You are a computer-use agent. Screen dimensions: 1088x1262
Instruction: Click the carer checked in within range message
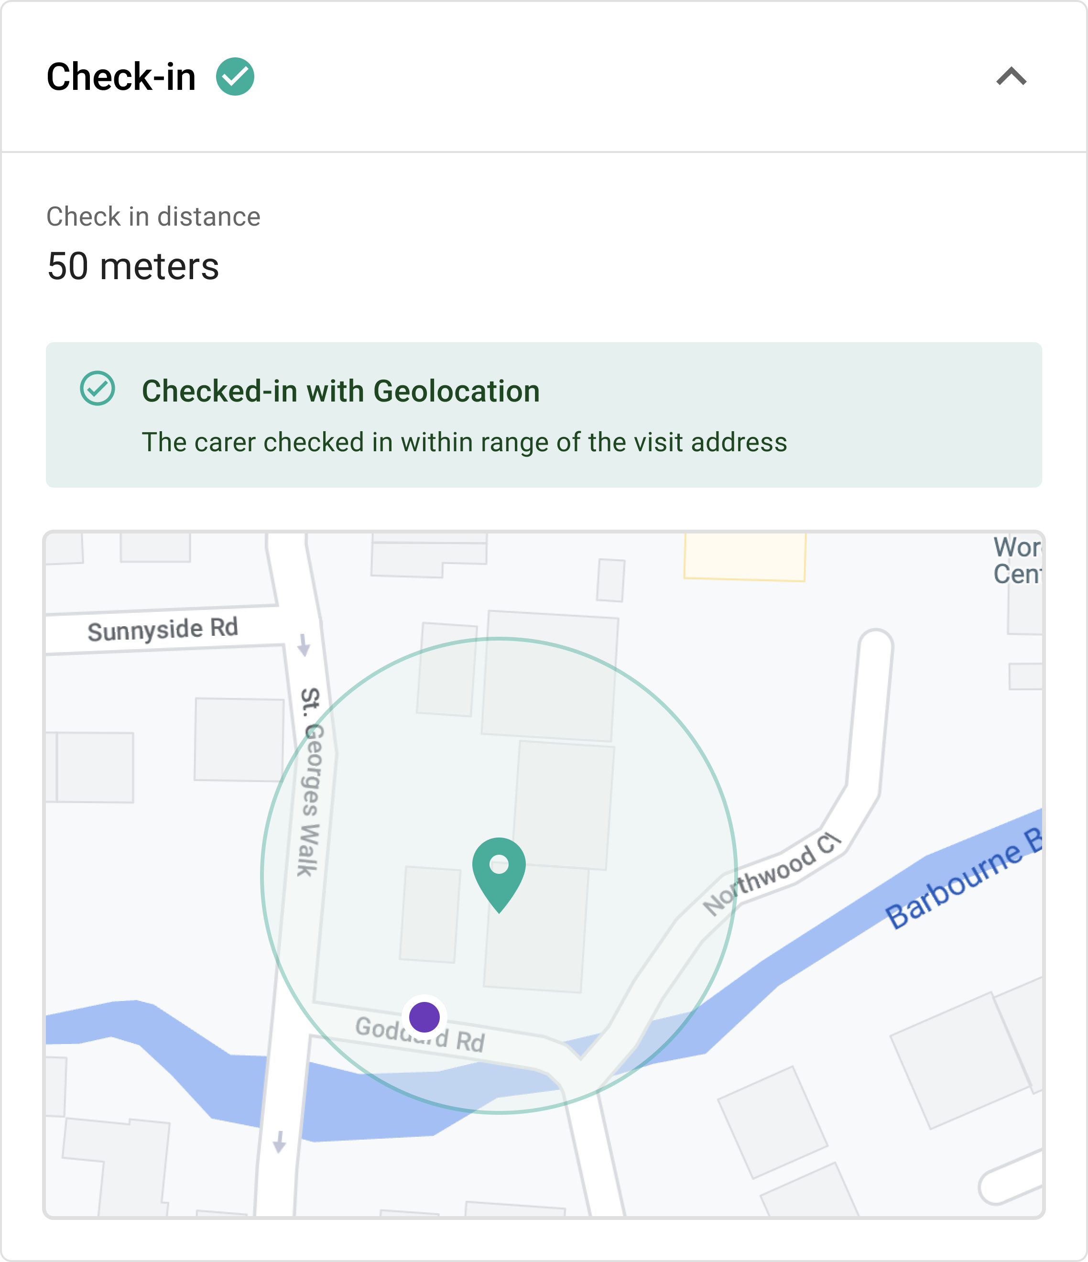[464, 442]
